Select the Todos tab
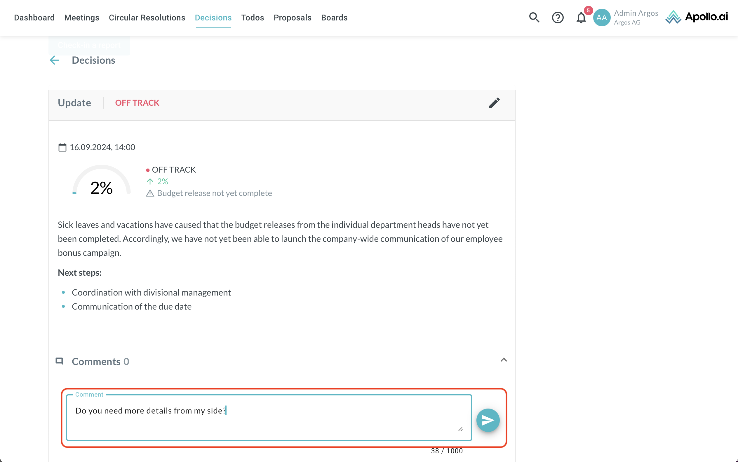 click(x=252, y=18)
